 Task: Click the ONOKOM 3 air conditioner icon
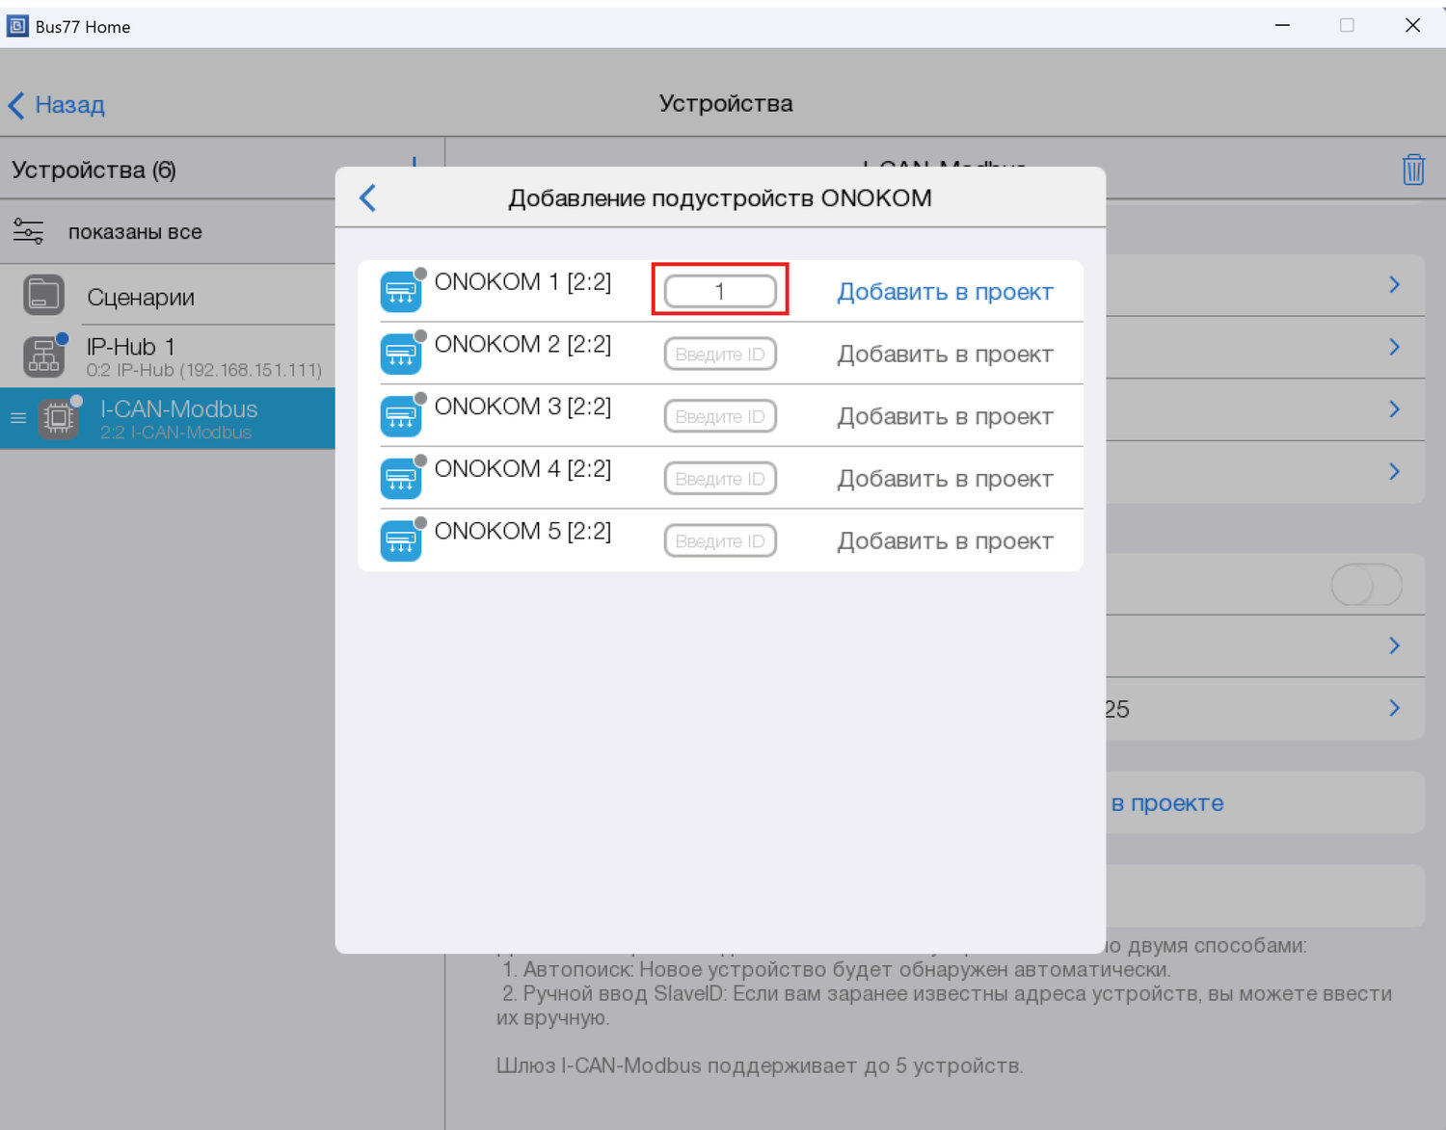[400, 416]
